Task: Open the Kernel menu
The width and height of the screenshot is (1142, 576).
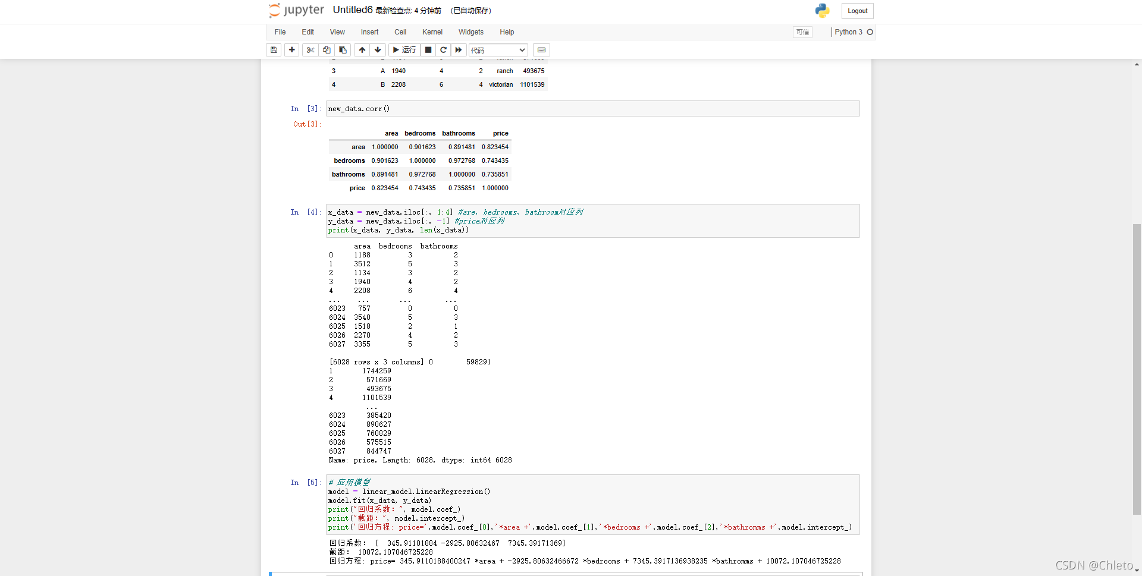Action: [x=432, y=32]
